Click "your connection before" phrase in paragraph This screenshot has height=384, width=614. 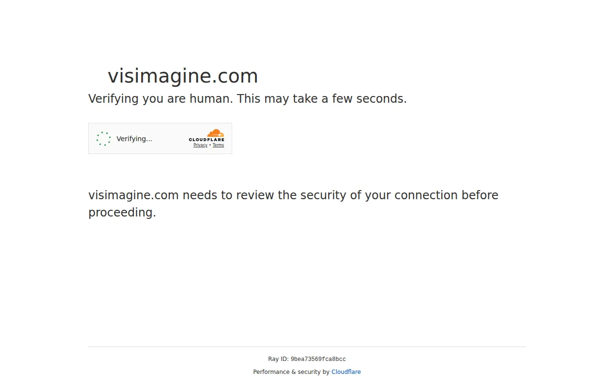coord(432,195)
